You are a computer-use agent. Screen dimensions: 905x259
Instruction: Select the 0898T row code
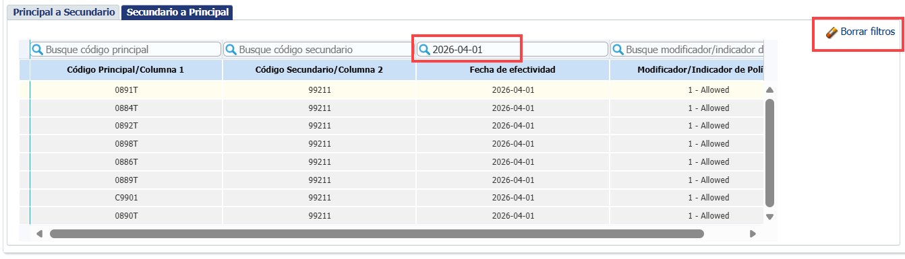pyautogui.click(x=126, y=144)
